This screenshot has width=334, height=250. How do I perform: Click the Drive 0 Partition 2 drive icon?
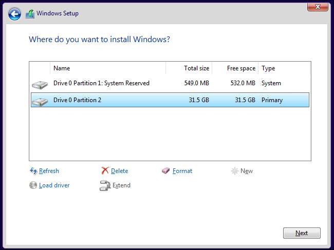(39, 101)
